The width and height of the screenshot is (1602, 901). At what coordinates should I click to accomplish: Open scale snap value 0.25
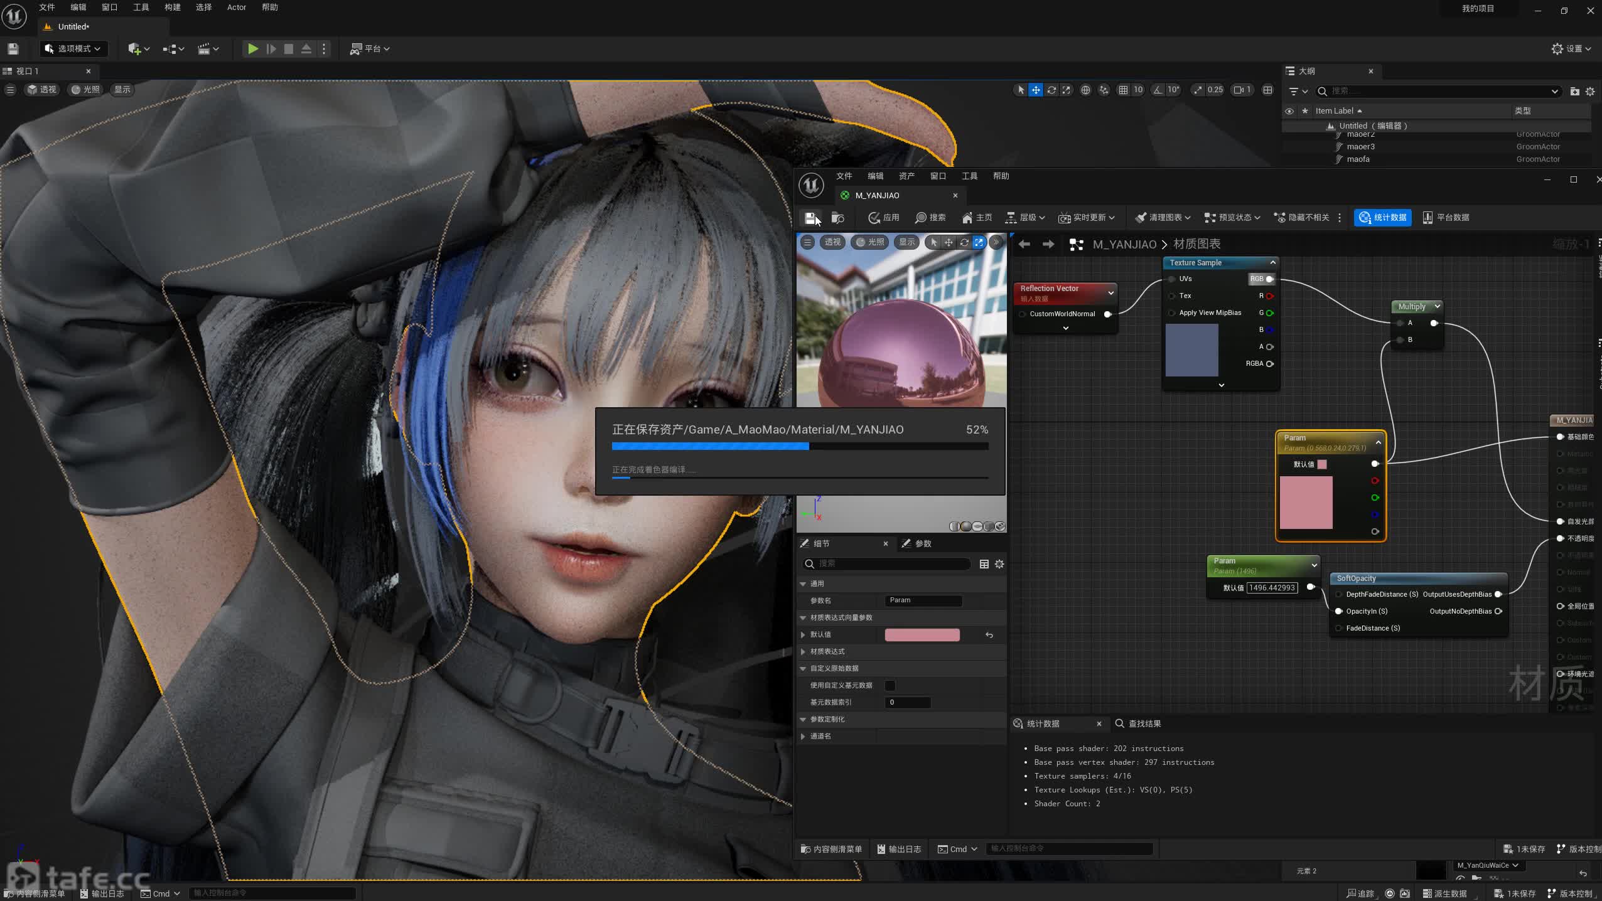click(1215, 90)
